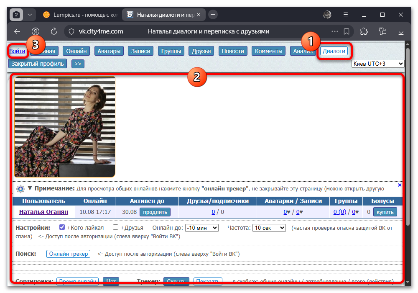Uncheck the +Кого лайкал checkbox

click(62, 227)
